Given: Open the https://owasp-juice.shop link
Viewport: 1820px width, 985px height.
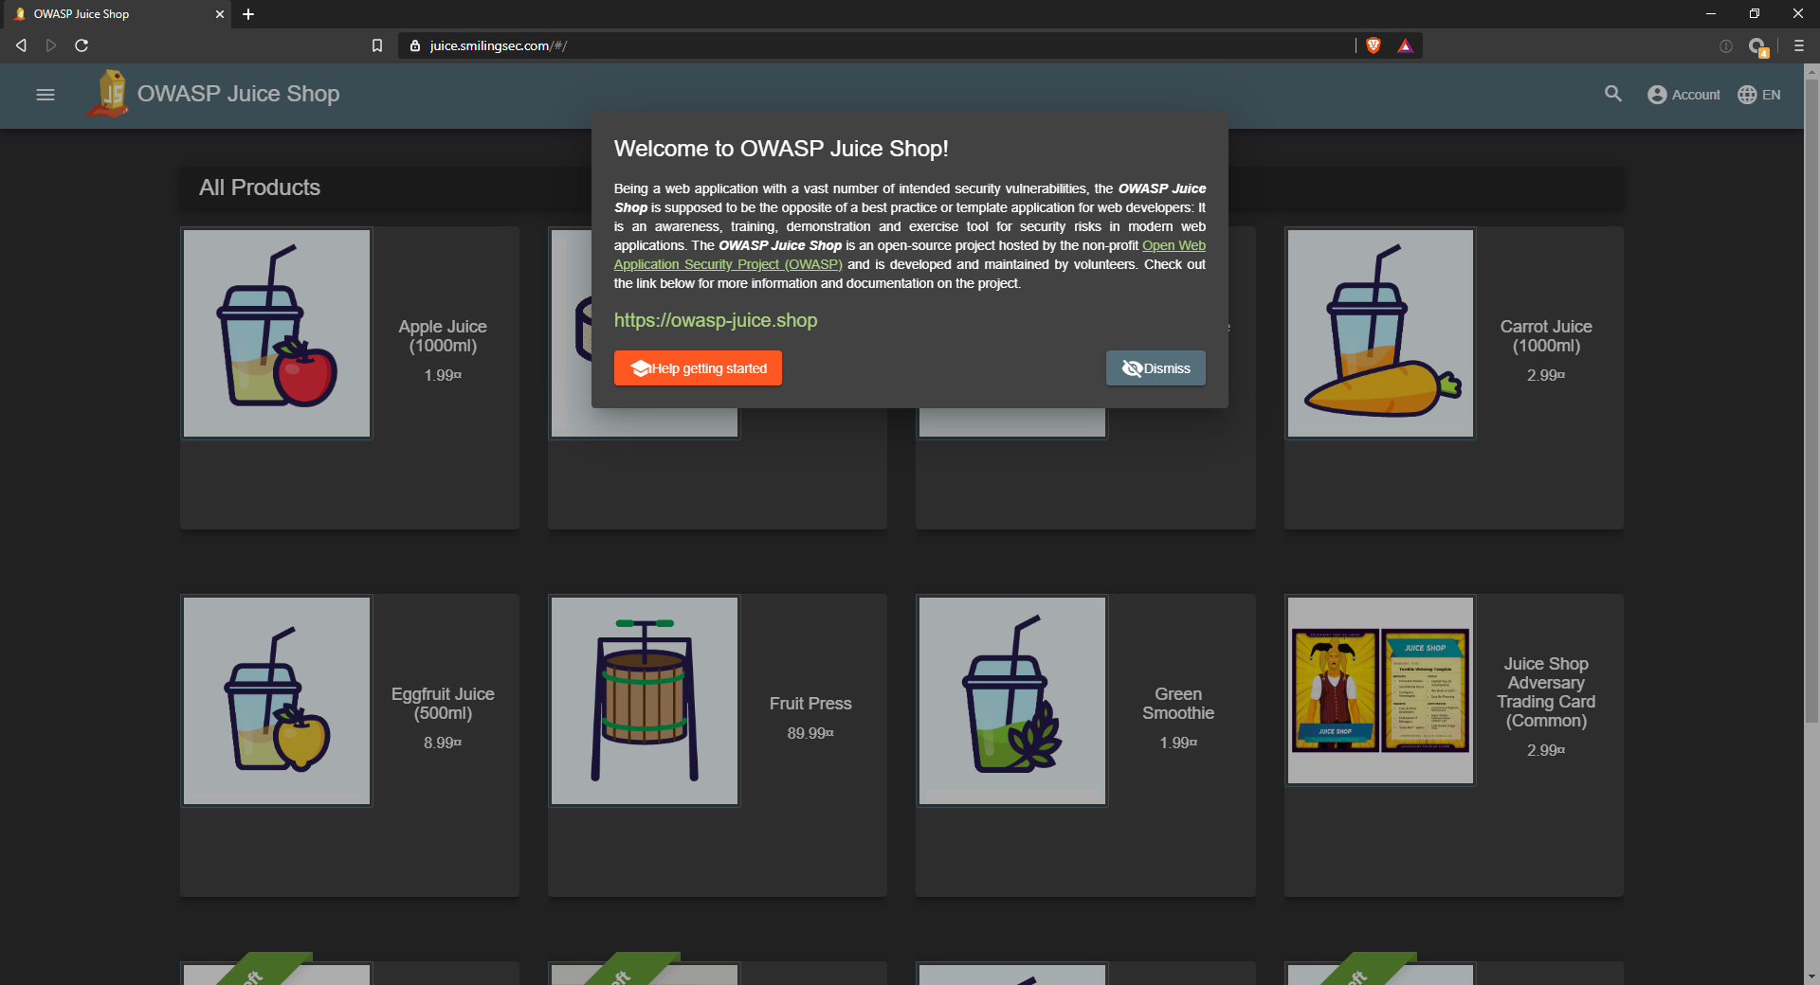Looking at the screenshot, I should 716,320.
